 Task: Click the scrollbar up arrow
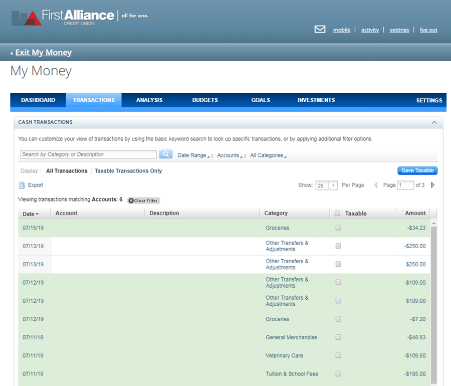coord(434,223)
